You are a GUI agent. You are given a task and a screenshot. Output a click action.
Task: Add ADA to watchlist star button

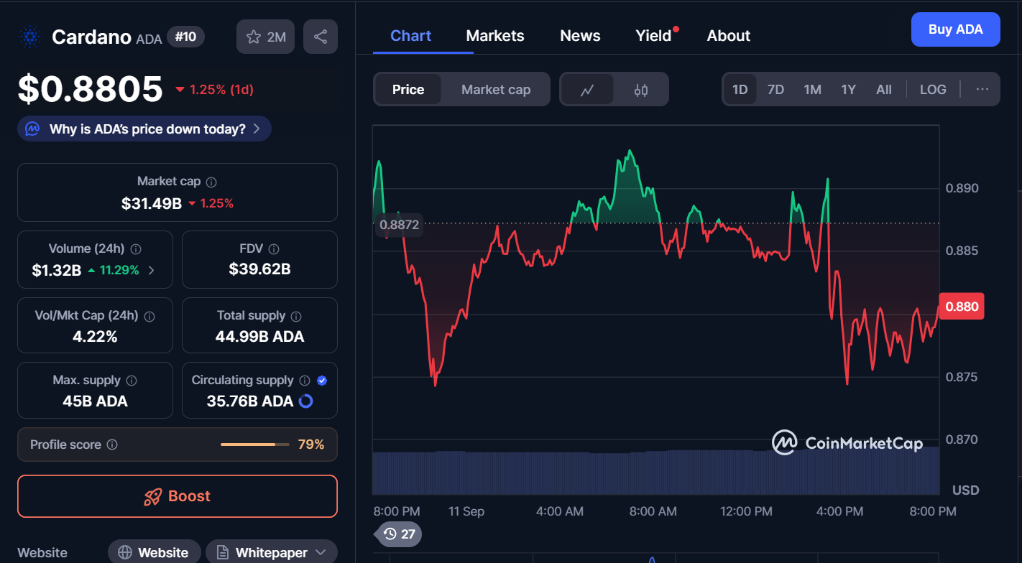click(266, 37)
